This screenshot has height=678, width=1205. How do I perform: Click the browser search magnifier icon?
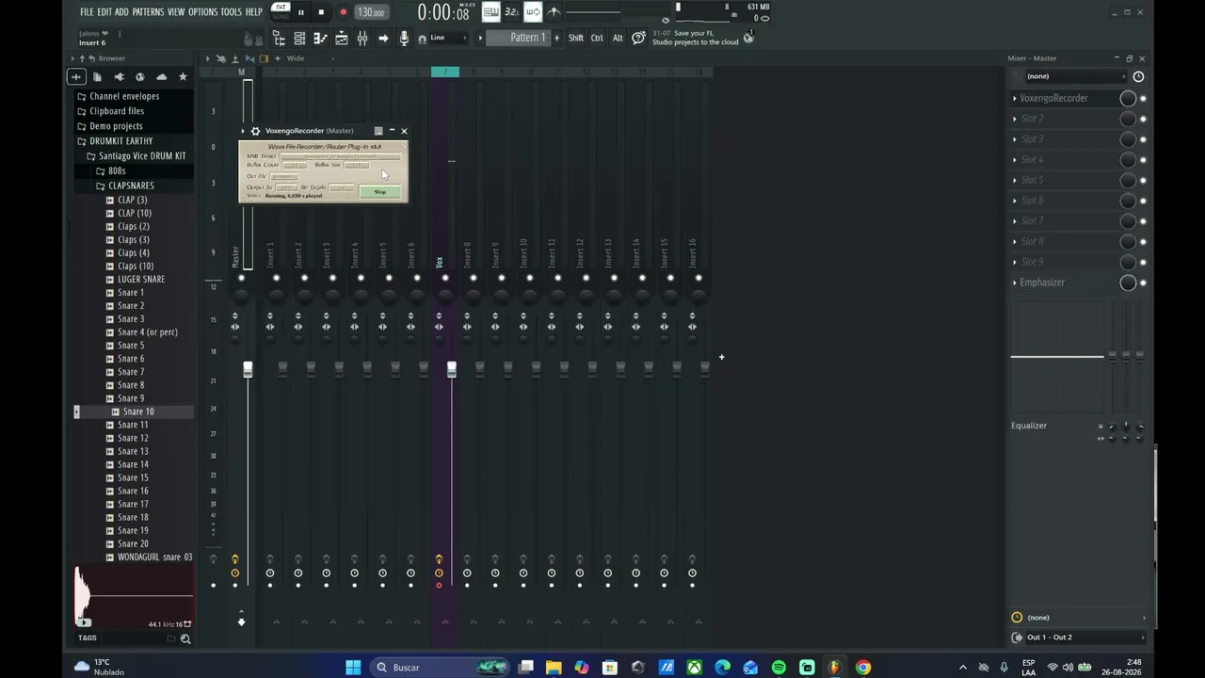click(185, 638)
